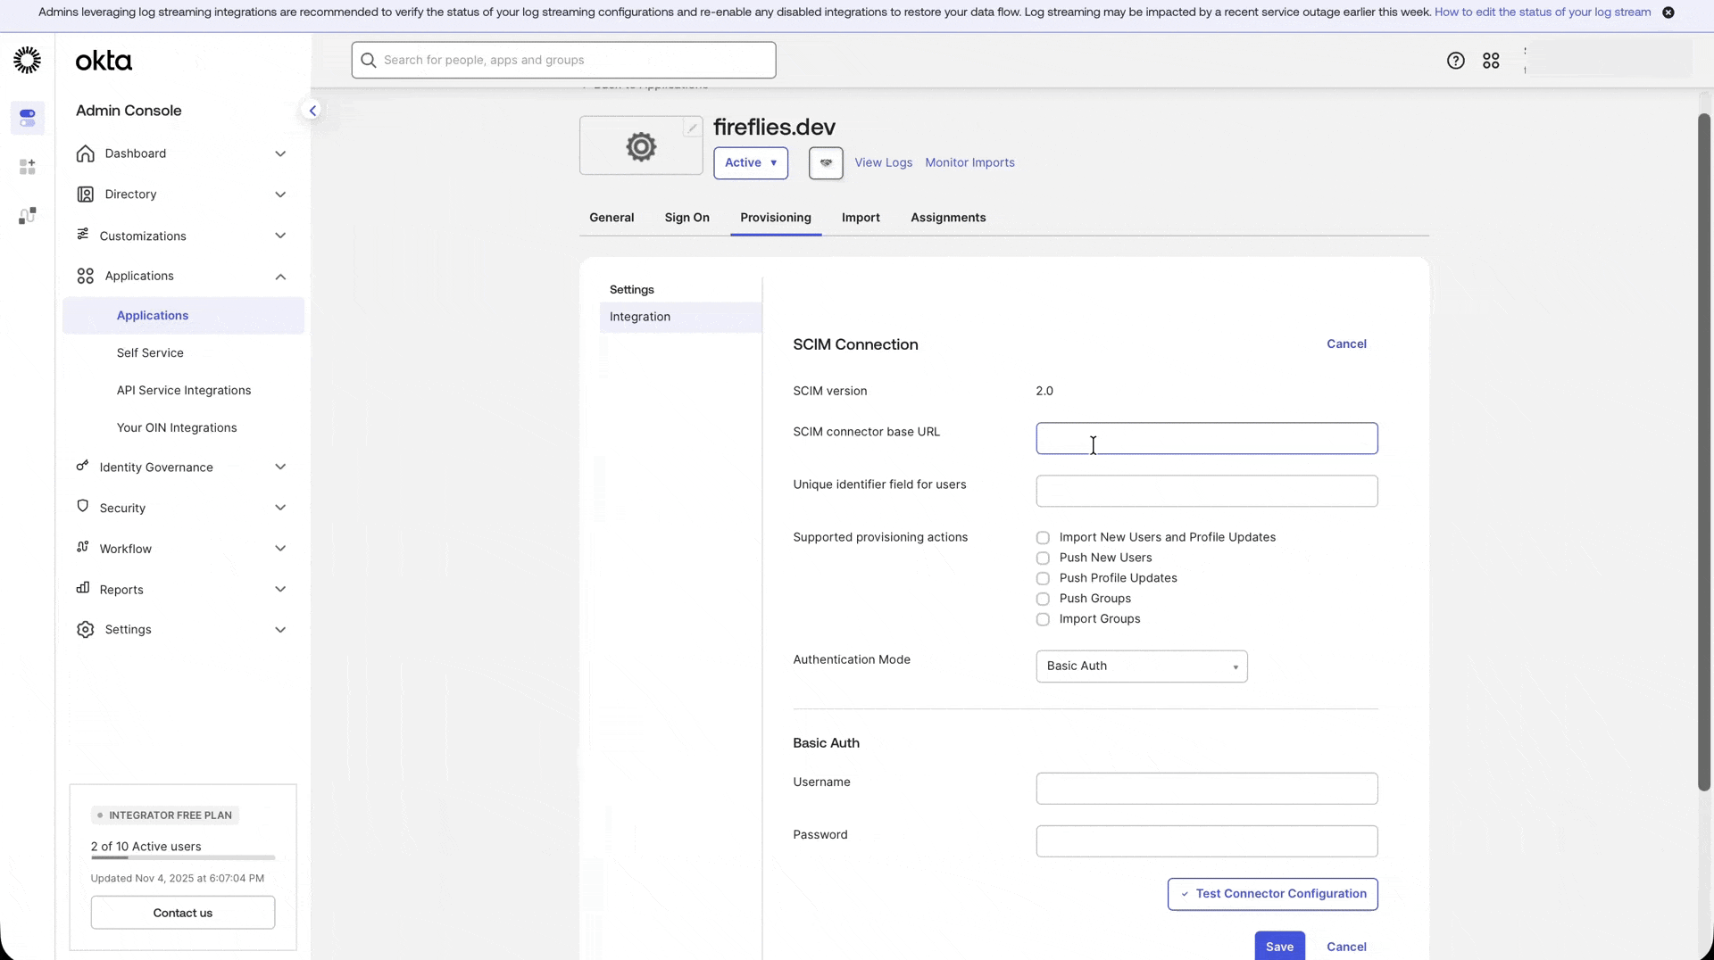This screenshot has height=960, width=1714.
Task: Expand the Identity Governance chevron
Action: coord(280,467)
